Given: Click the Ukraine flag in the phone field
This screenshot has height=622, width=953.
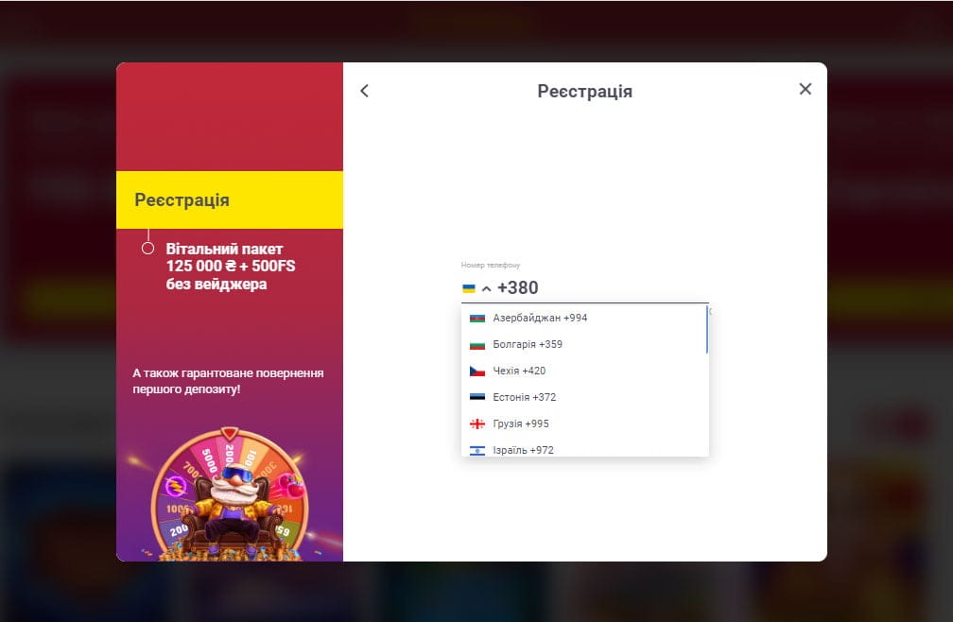Looking at the screenshot, I should point(469,288).
